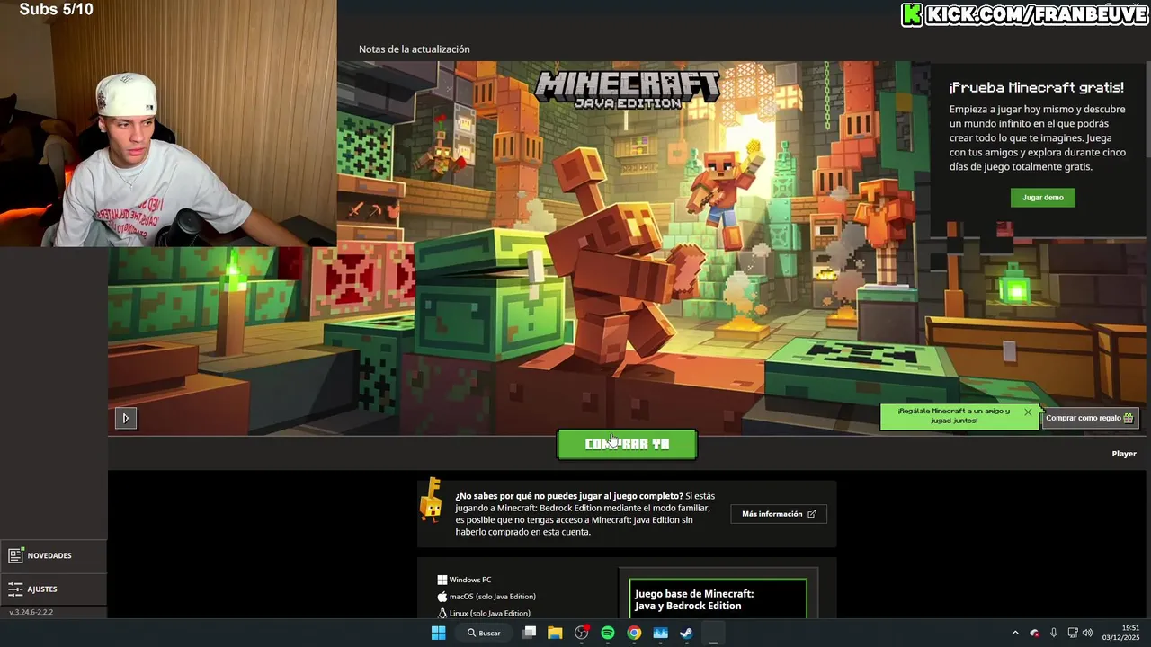Open Spotify from the taskbar
This screenshot has width=1151, height=647.
pyautogui.click(x=608, y=633)
